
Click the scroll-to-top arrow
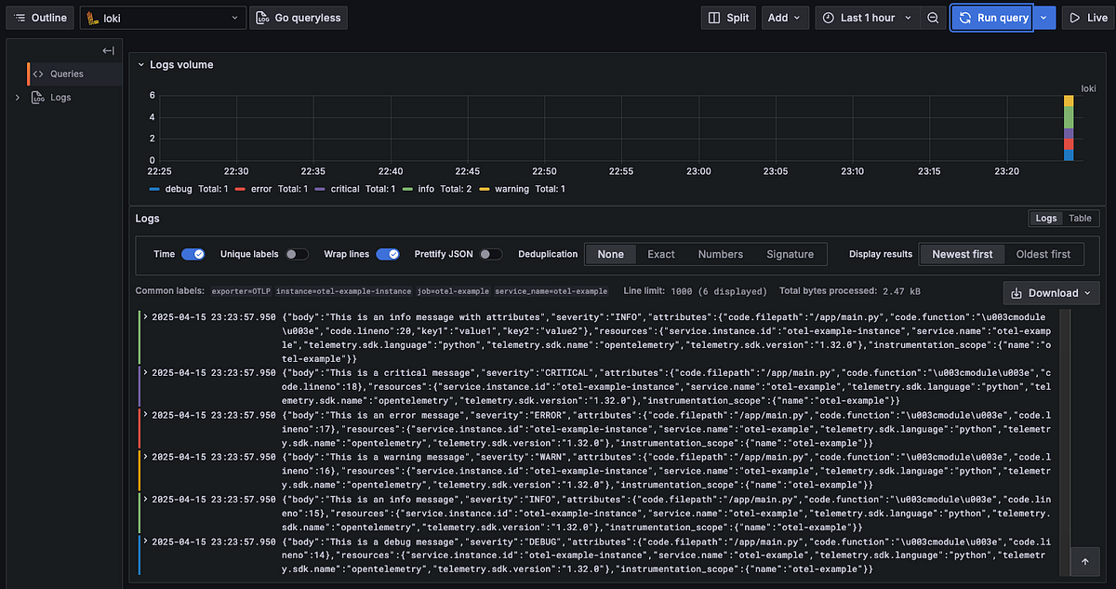tap(1084, 561)
